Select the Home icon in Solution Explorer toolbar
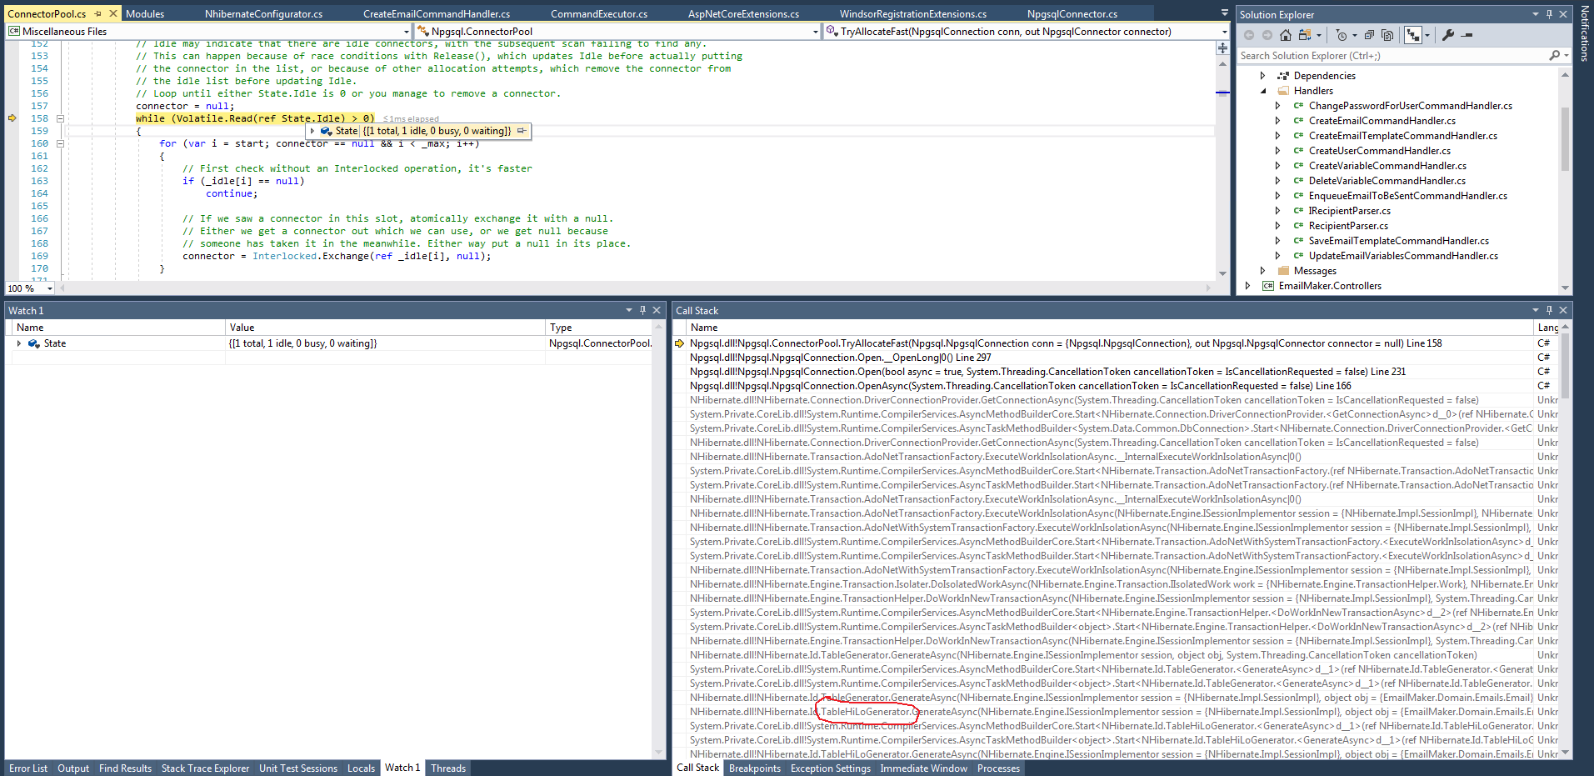This screenshot has width=1594, height=776. click(1284, 35)
